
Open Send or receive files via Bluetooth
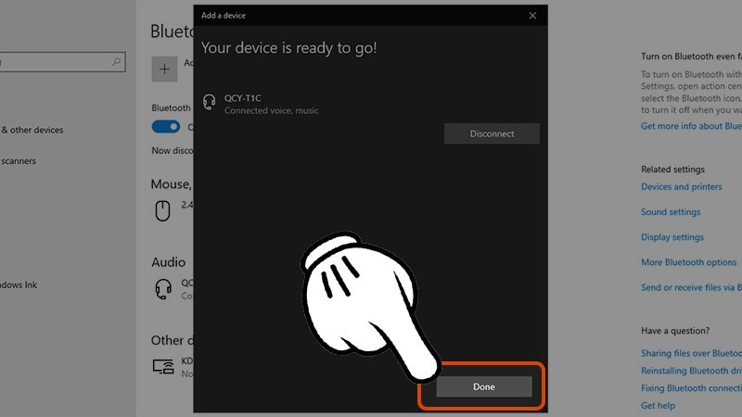[x=691, y=287]
